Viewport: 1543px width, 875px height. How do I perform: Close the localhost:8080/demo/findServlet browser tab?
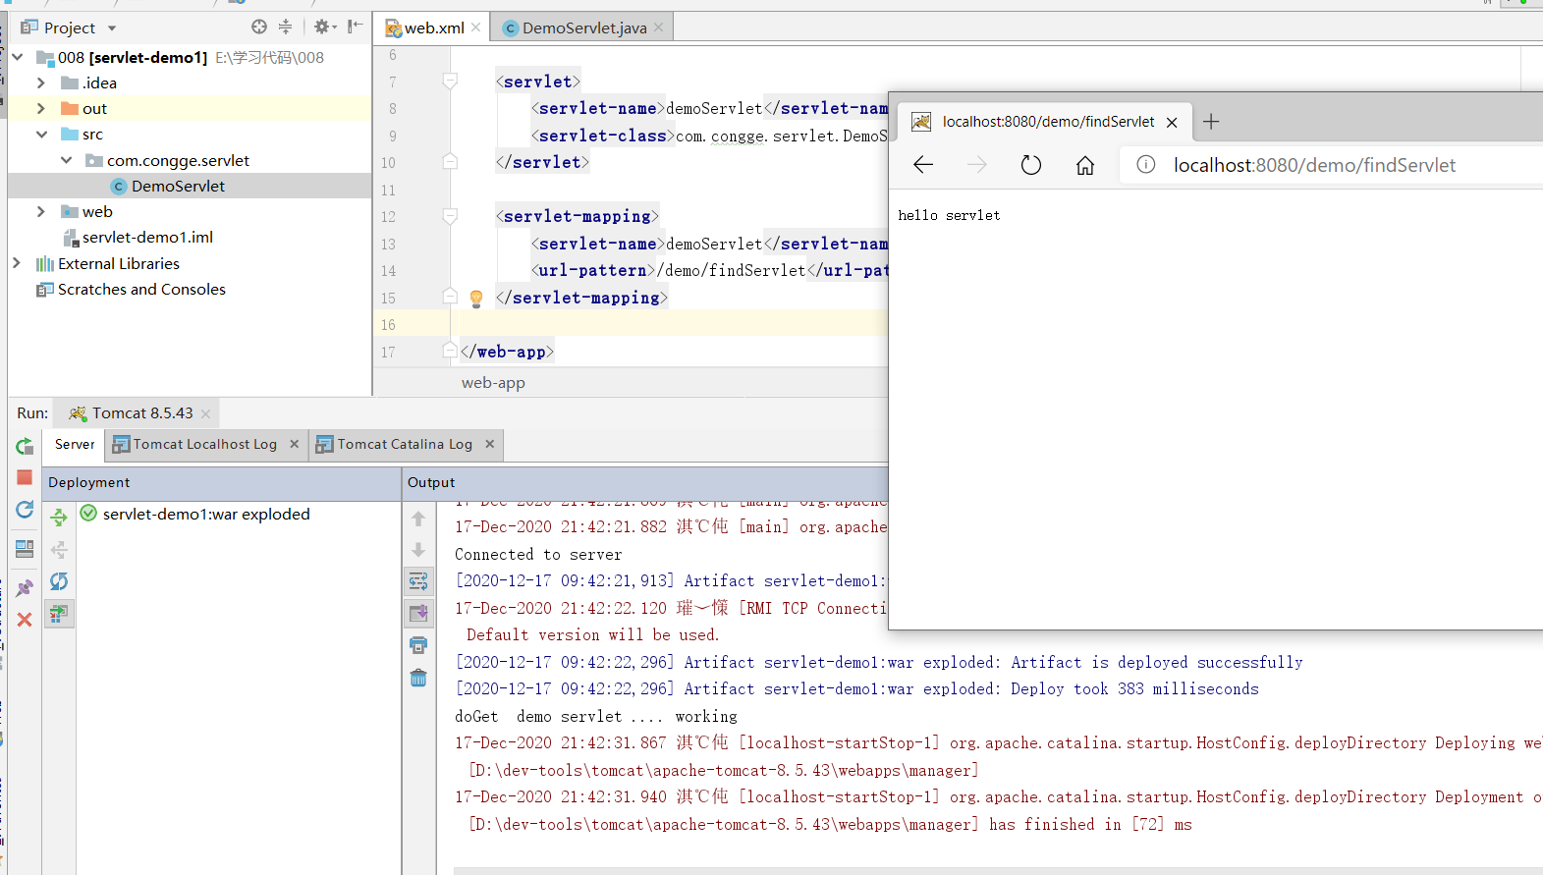tap(1172, 123)
